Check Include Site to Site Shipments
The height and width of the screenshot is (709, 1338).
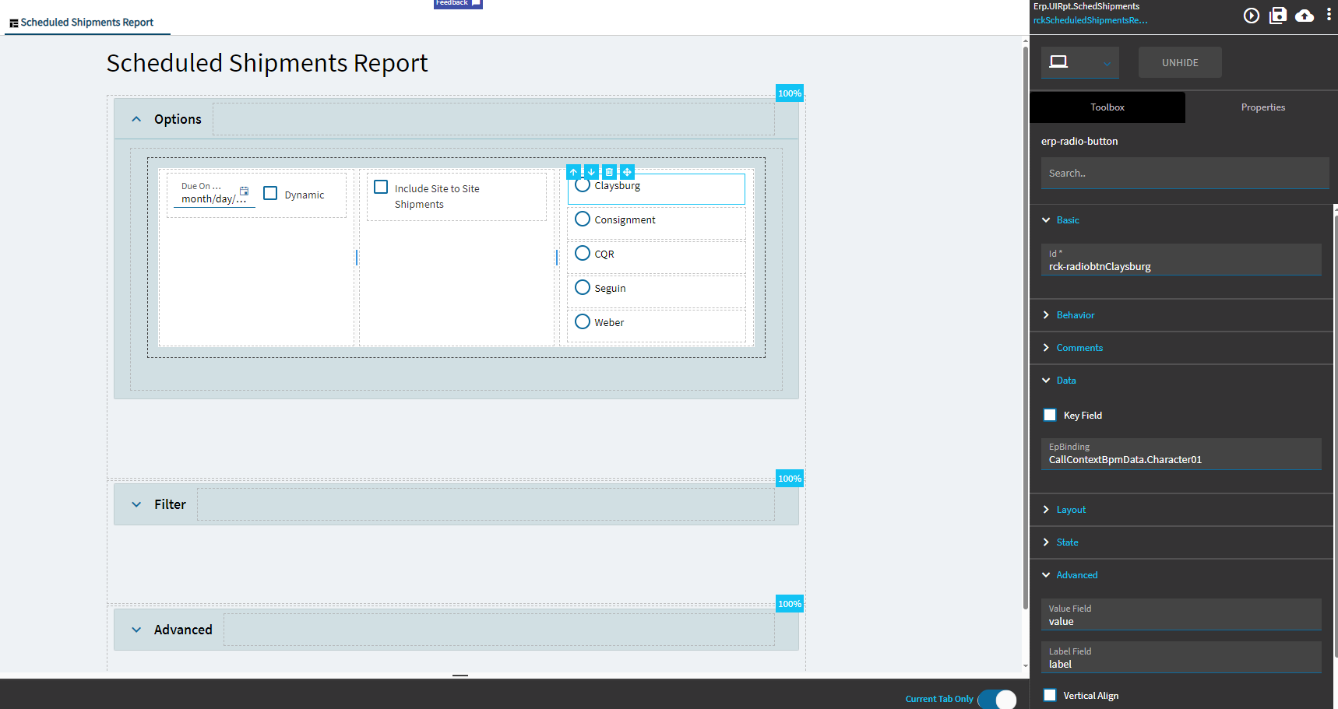click(381, 187)
